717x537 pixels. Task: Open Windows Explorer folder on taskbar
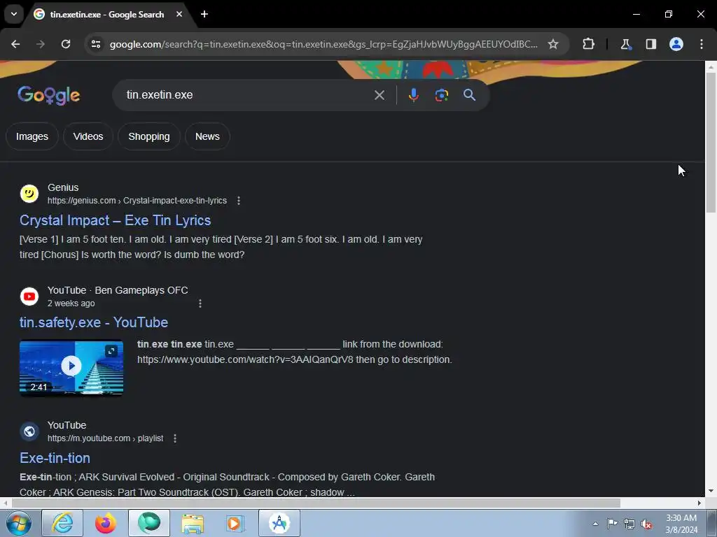click(x=193, y=523)
